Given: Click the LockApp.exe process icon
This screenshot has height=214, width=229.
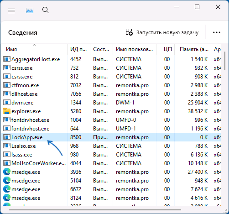Looking at the screenshot, I should coord(7,137).
